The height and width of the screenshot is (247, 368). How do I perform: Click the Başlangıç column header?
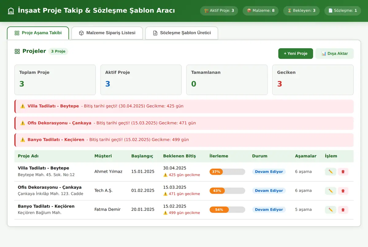pos(142,156)
